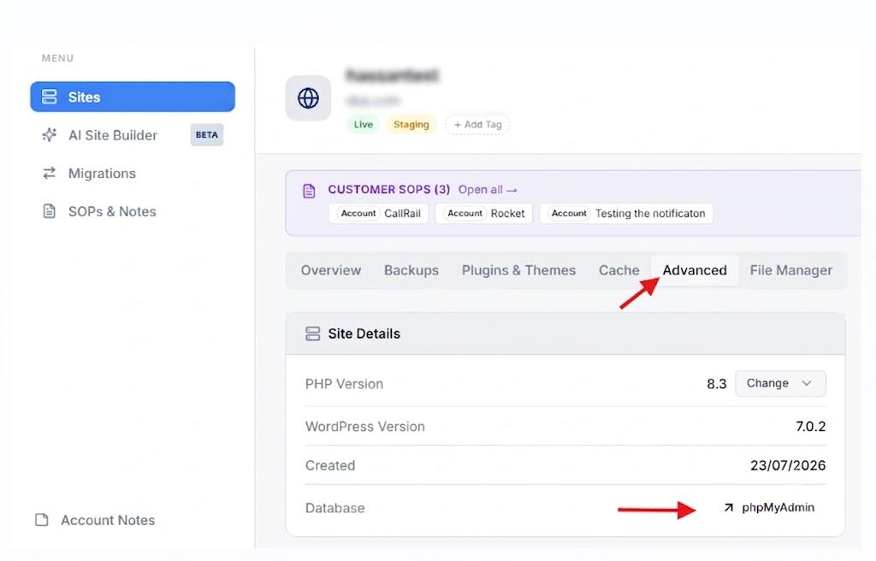Image resolution: width=876 pixels, height=561 pixels.
Task: Click the Add Tag button
Action: click(477, 125)
